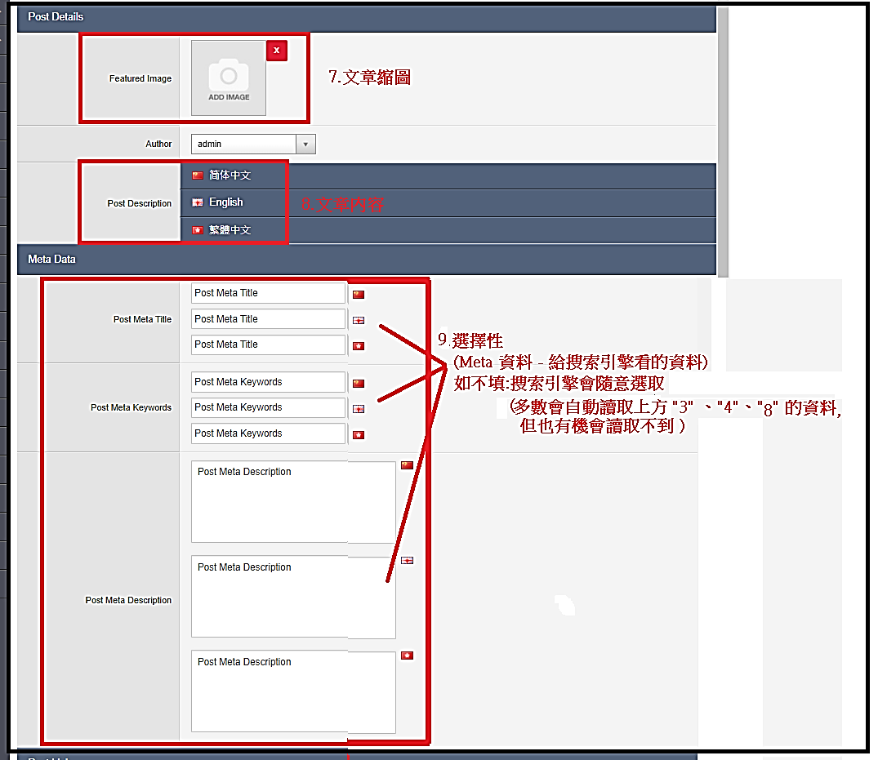This screenshot has width=878, height=760.
Task: Click England flag beside second Post Meta Title
Action: pos(359,320)
